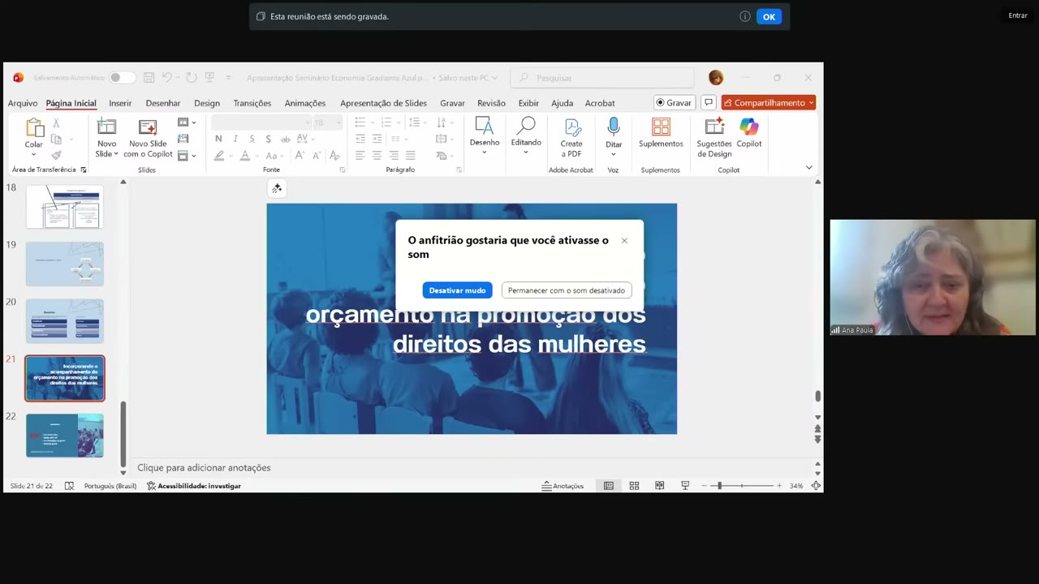Start slide show from the status bar
Viewport: 1039px width, 584px height.
pyautogui.click(x=685, y=486)
